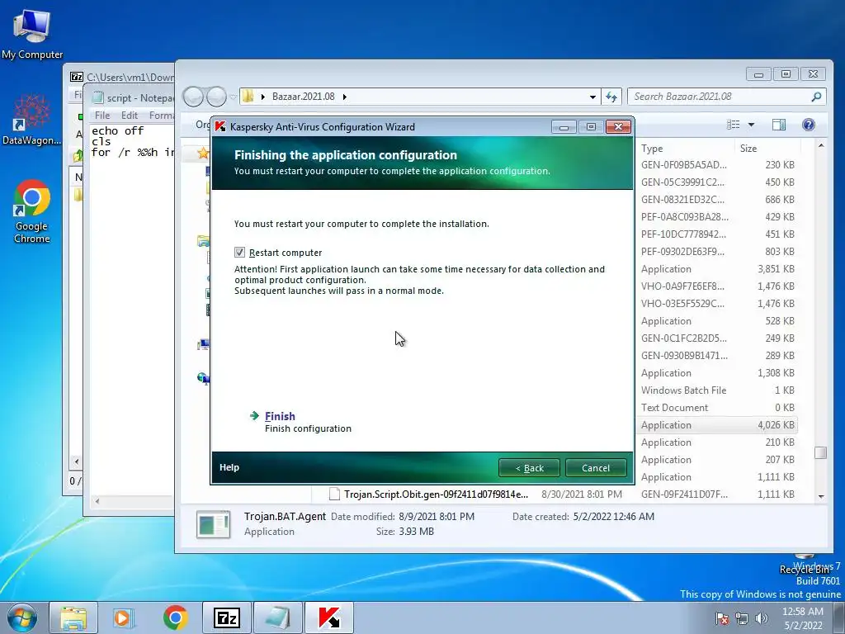845x634 pixels.
Task: Click the Explorer help question mark icon
Action: point(809,125)
